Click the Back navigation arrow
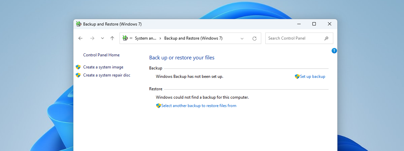 (x=80, y=38)
